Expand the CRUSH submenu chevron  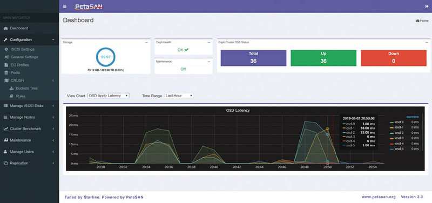point(53,80)
